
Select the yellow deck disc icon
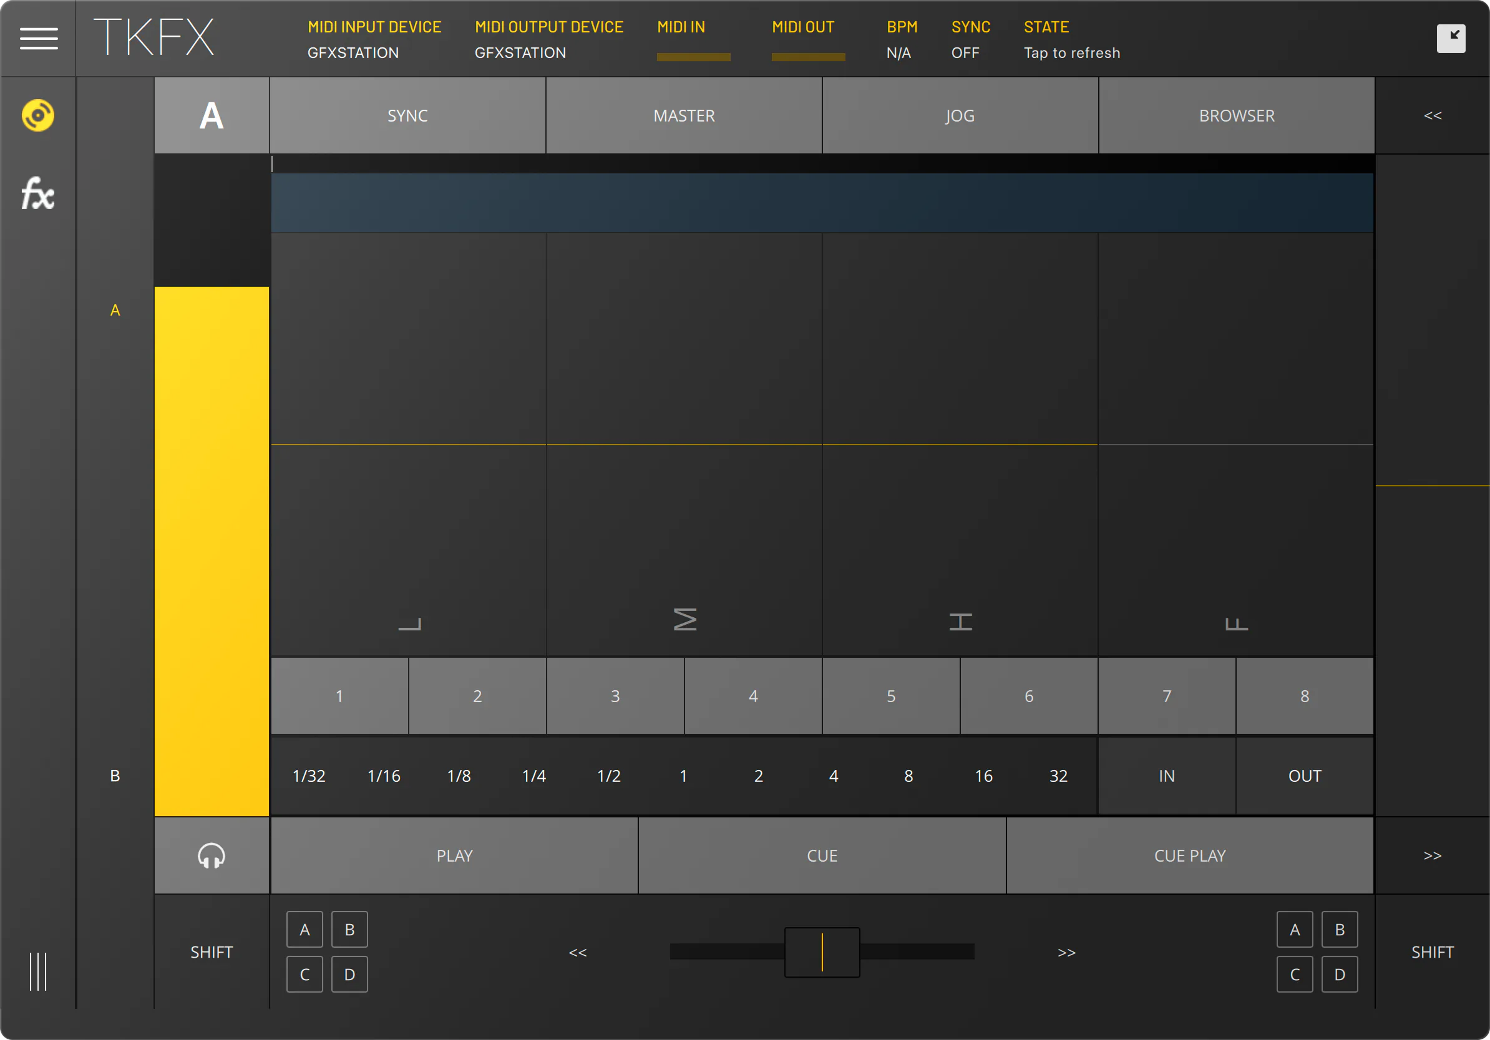coord(37,115)
